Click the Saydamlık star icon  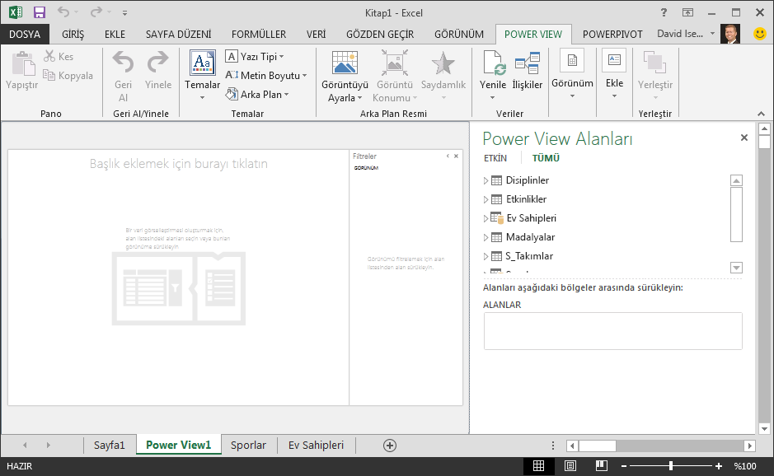pos(443,63)
